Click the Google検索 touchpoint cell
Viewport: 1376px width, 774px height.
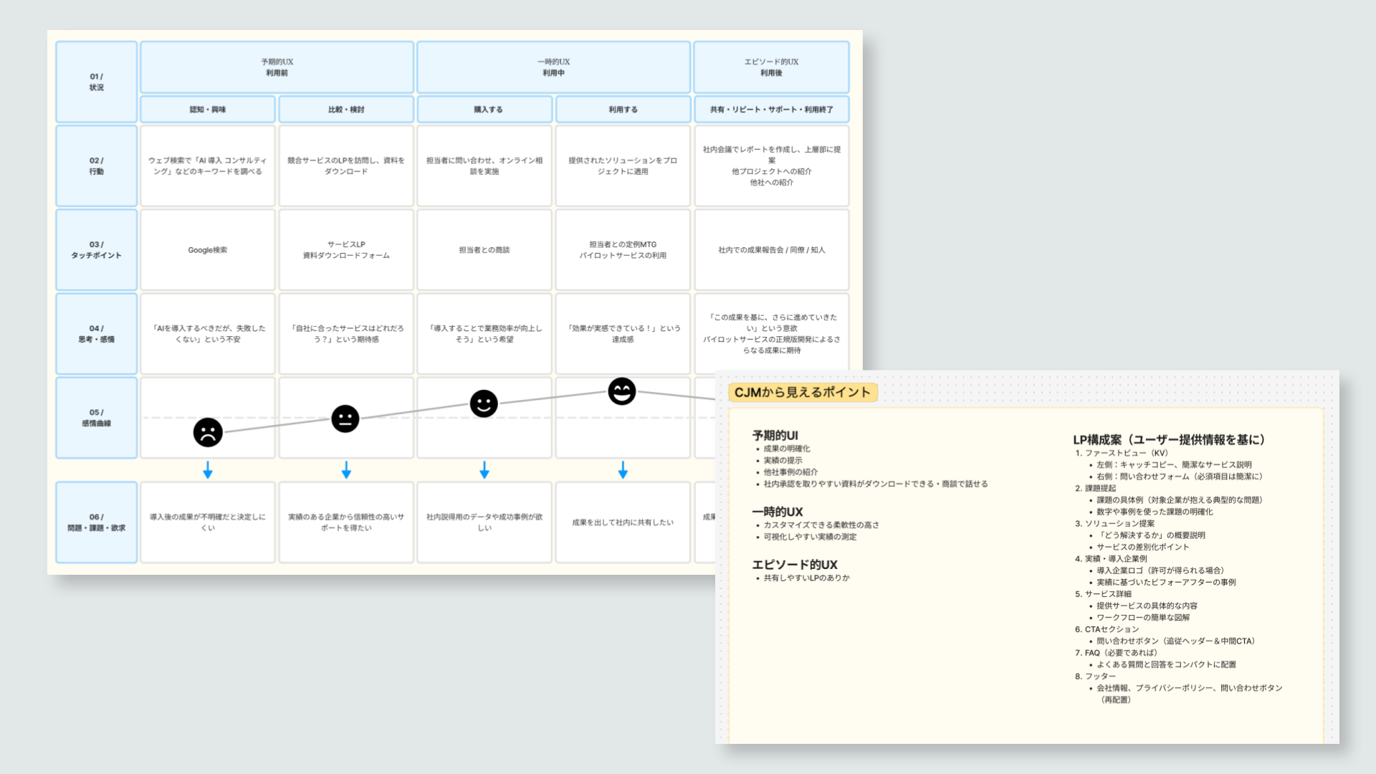click(x=208, y=250)
